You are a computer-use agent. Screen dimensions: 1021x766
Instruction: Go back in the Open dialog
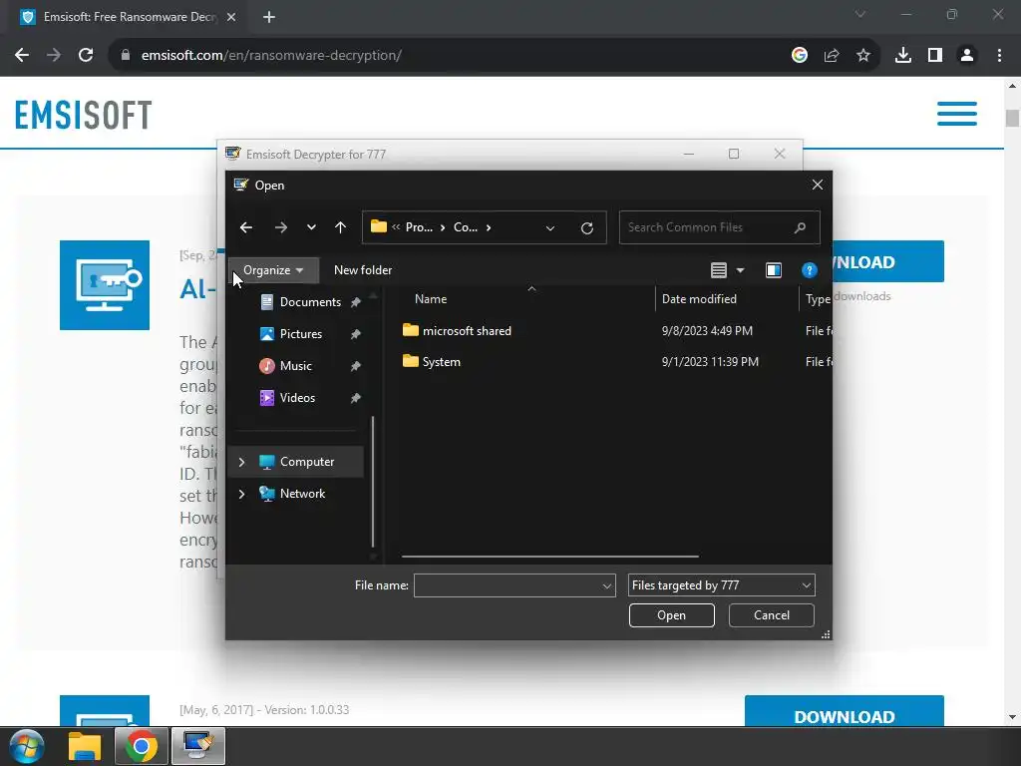pyautogui.click(x=246, y=227)
